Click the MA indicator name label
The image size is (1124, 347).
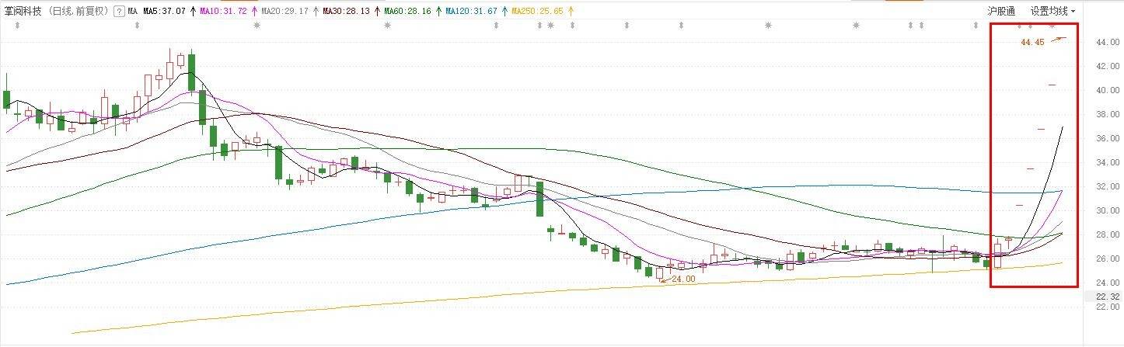tap(132, 12)
